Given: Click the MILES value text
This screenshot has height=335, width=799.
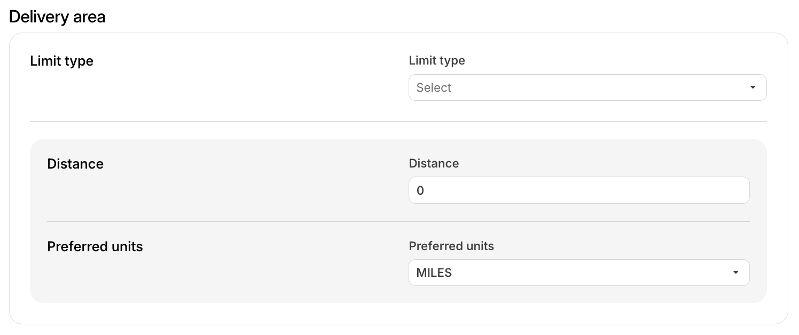Looking at the screenshot, I should (x=434, y=273).
